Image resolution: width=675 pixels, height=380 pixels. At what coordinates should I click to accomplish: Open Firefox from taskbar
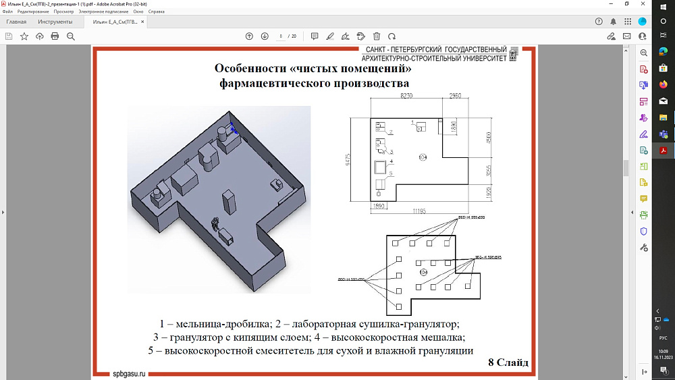tap(664, 85)
